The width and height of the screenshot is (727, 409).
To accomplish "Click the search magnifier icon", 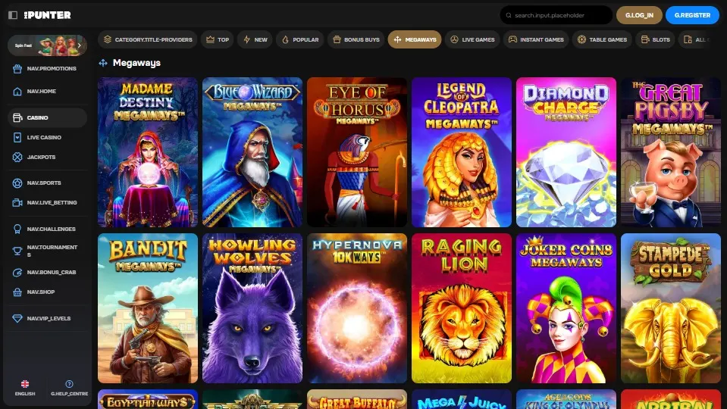I will click(x=509, y=15).
